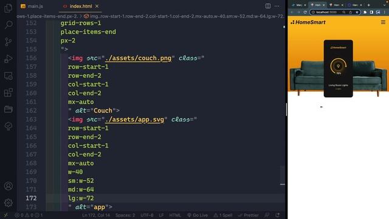Click the place-items-end breadcrumb segment
389x219 pixels.
[47, 16]
